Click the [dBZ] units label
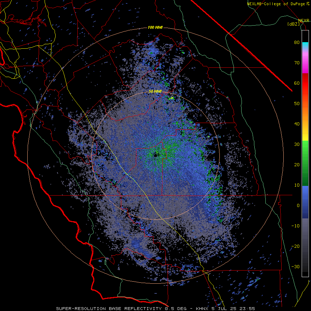311x311 pixels. click(293, 24)
